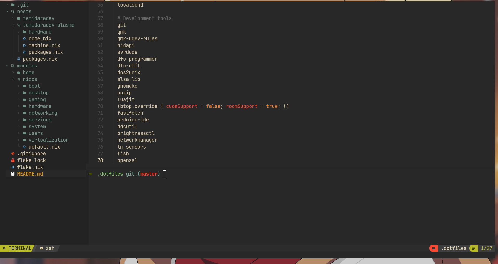The image size is (498, 264).
Task: Collapse the nixos folder chevron
Action: 13,79
